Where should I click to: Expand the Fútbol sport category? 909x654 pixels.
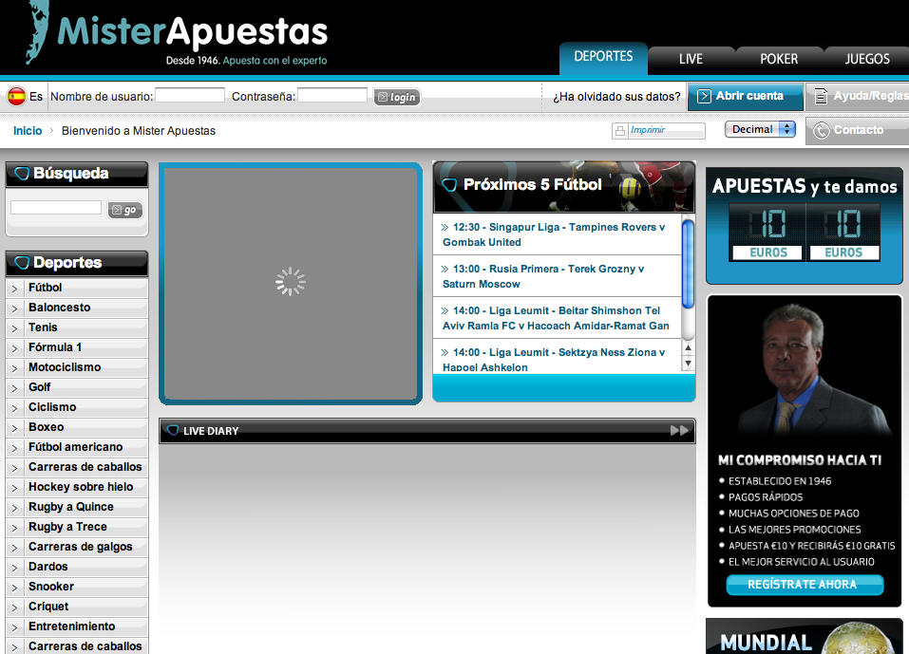tap(14, 289)
